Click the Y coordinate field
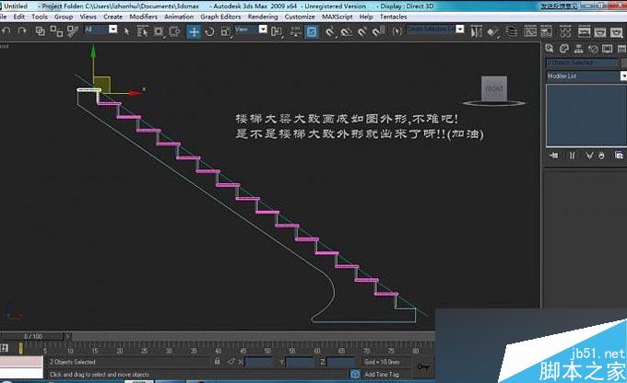This screenshot has height=383, width=627. coord(300,362)
